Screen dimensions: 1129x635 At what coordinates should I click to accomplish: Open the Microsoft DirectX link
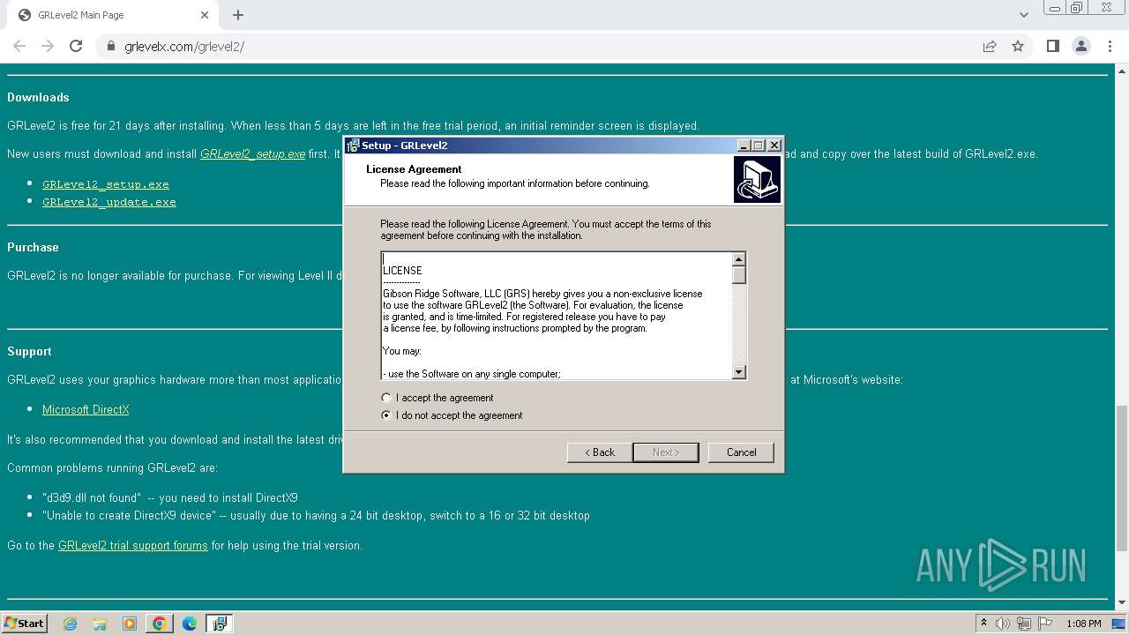pos(86,409)
